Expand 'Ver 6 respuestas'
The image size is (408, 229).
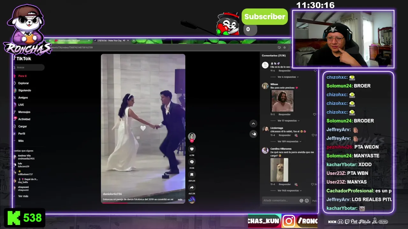pyautogui.click(x=288, y=77)
